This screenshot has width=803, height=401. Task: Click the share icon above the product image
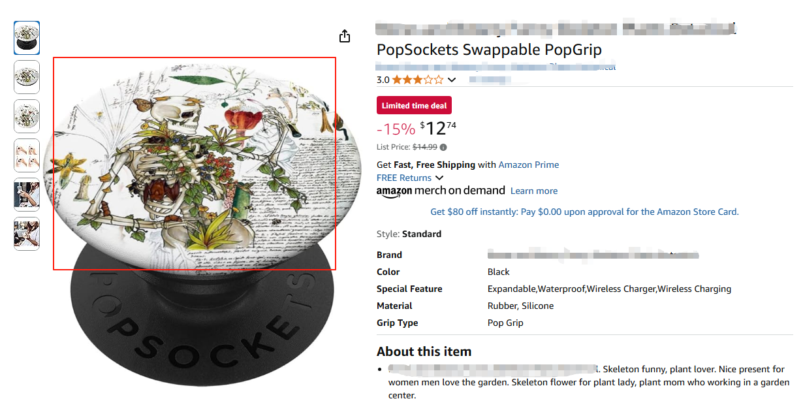345,37
